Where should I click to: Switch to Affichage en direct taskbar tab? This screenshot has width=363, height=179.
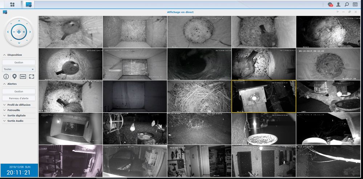(28, 4)
